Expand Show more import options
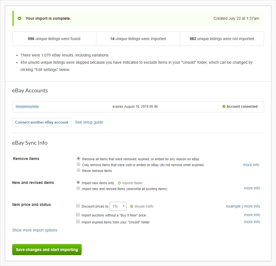Image resolution: width=276 pixels, height=266 pixels. (x=35, y=230)
